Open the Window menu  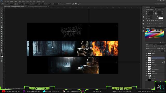(38, 1)
